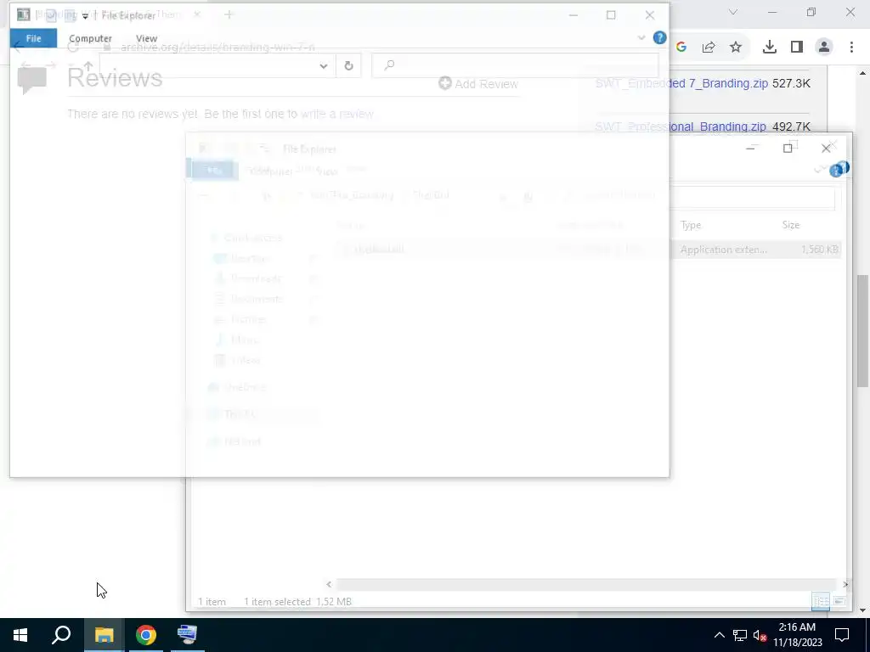Viewport: 870px width, 652px height.
Task: Open the network status tray icon
Action: 740,635
